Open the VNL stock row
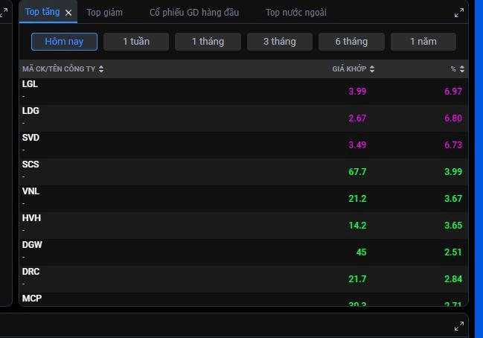483x338 pixels. [243, 199]
